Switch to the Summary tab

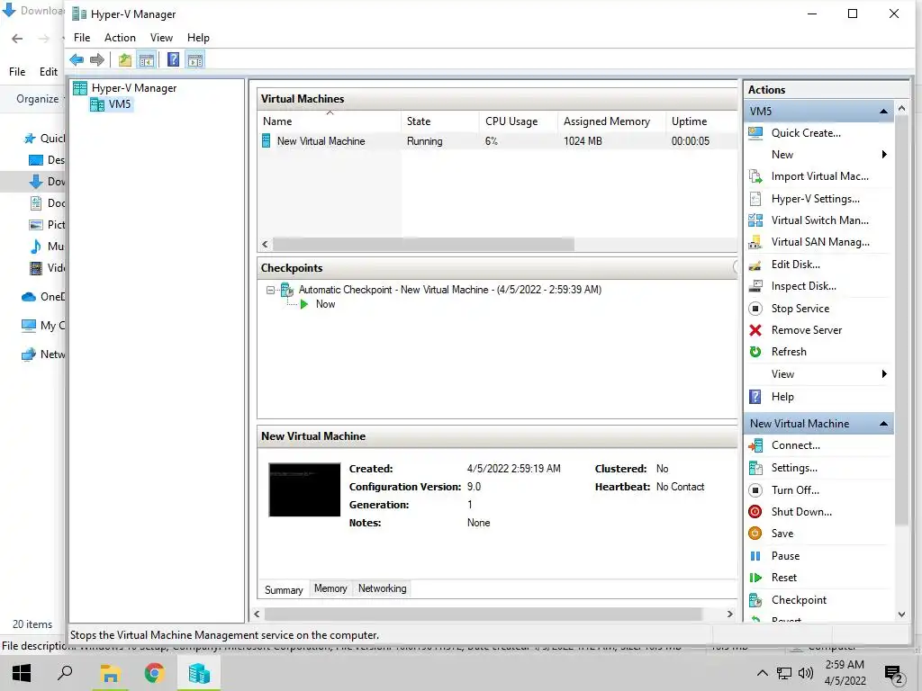(284, 589)
